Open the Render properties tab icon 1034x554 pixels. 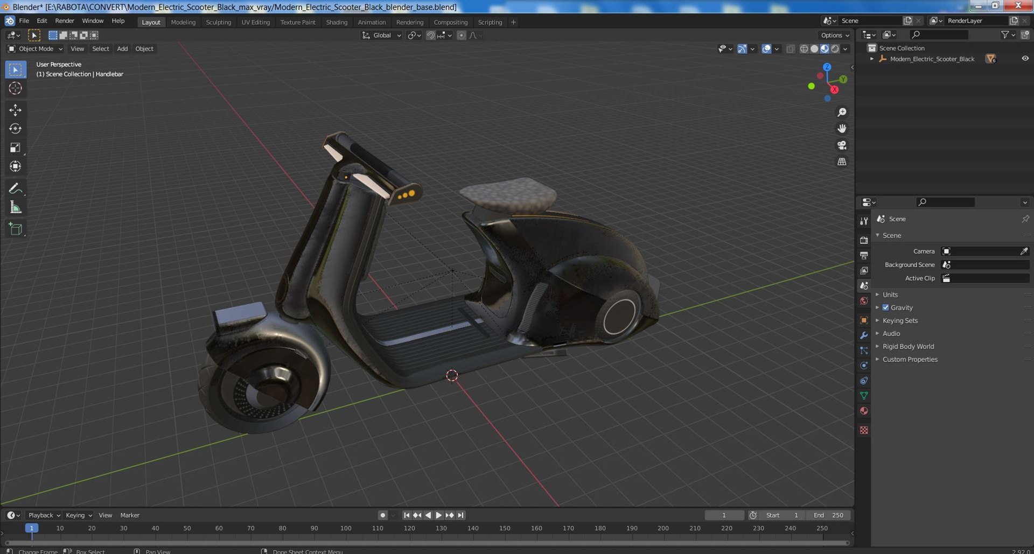click(x=864, y=240)
